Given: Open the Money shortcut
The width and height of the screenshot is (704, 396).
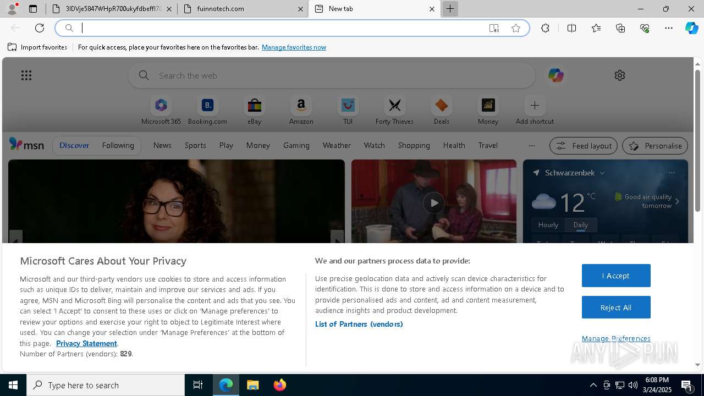Looking at the screenshot, I should click(488, 111).
